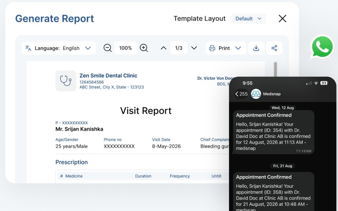Tap the 9:55 clock on phone
Screen dimensions: 338x211
(248, 83)
